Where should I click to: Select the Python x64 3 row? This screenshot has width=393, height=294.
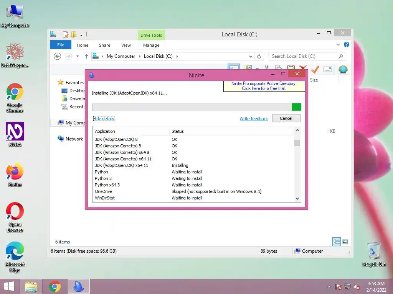coord(193,185)
